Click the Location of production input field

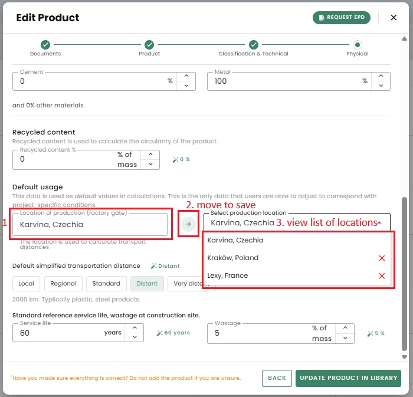coord(90,225)
